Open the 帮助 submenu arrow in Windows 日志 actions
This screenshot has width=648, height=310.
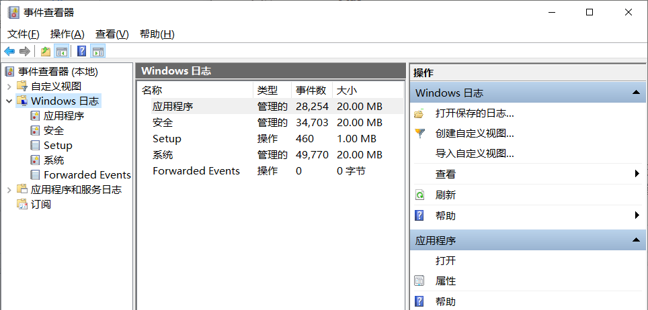click(637, 215)
